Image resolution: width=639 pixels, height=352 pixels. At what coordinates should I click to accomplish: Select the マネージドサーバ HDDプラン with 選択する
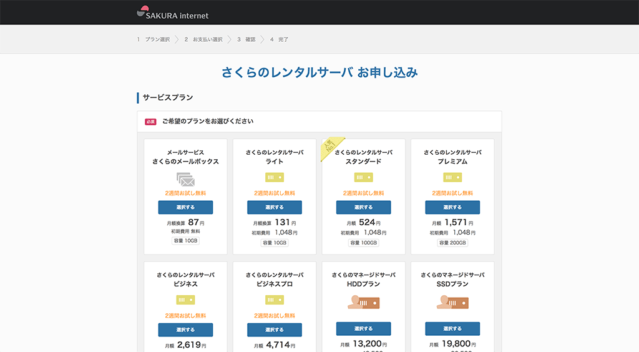[364, 328]
